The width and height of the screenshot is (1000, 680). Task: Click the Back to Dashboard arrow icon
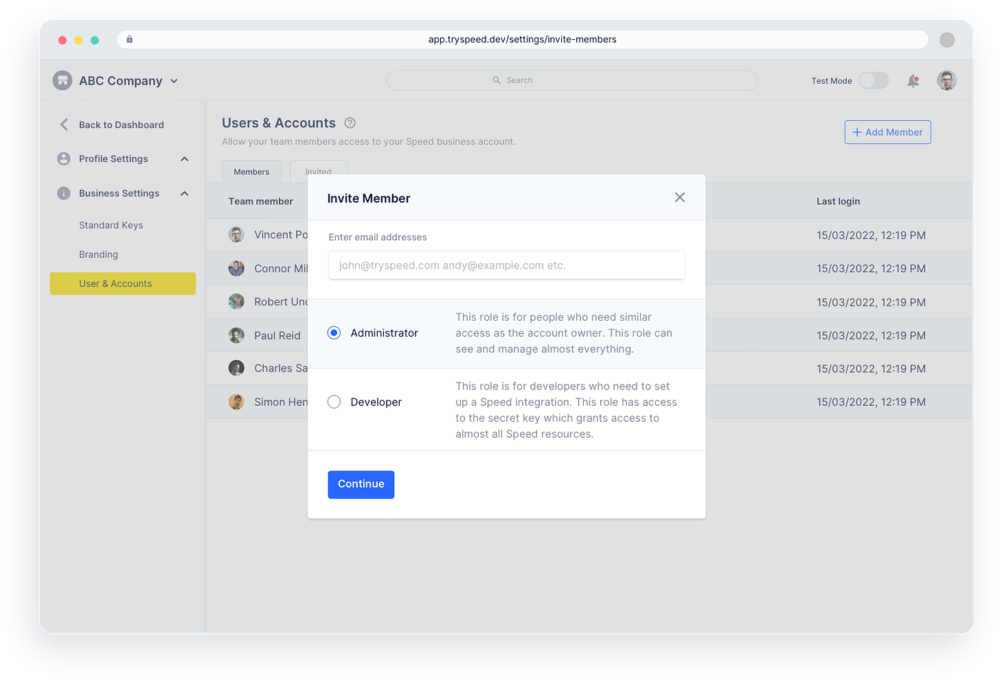pos(64,124)
